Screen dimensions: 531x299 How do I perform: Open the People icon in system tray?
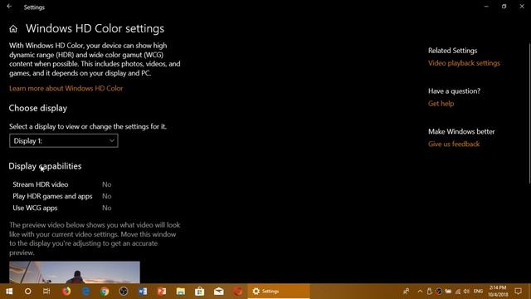(x=406, y=292)
